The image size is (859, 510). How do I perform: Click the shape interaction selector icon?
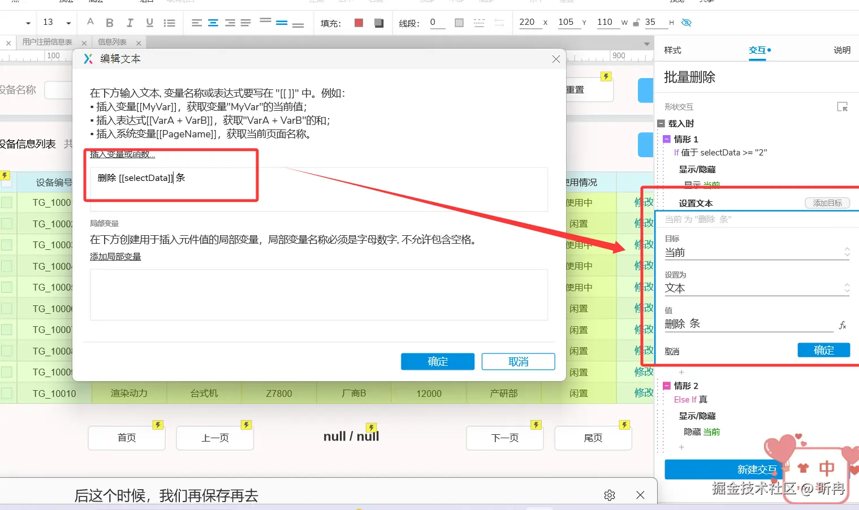click(x=842, y=107)
